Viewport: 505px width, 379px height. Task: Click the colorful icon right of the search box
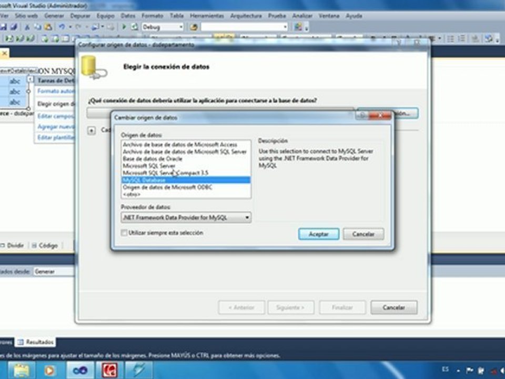pos(298,27)
